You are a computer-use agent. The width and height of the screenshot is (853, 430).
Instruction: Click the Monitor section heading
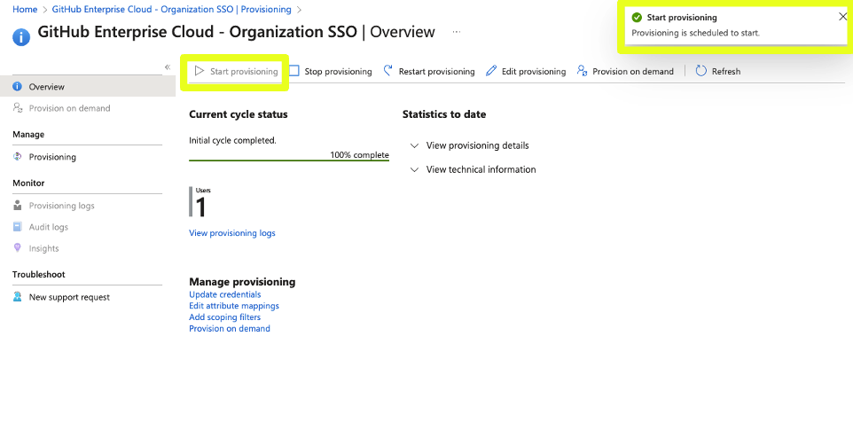pyautogui.click(x=28, y=184)
